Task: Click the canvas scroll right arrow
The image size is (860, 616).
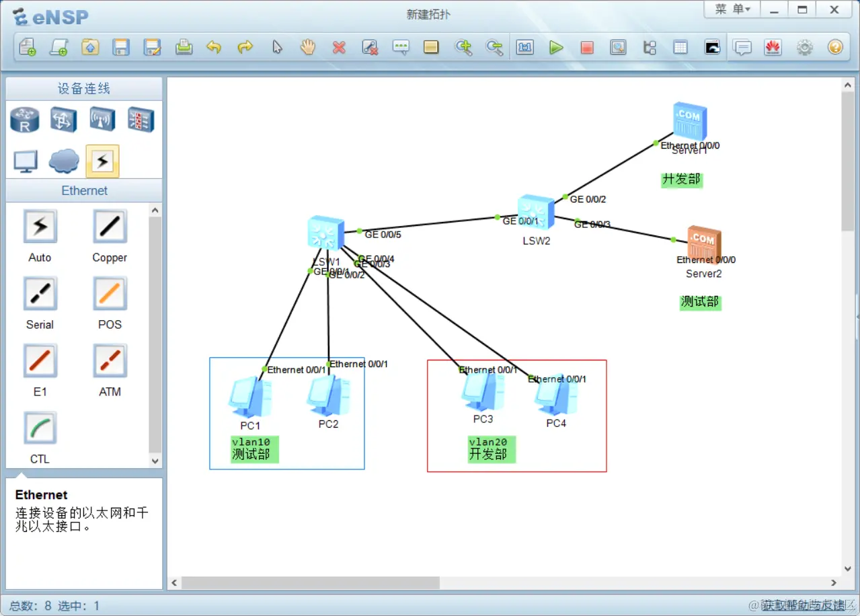Action: [834, 583]
